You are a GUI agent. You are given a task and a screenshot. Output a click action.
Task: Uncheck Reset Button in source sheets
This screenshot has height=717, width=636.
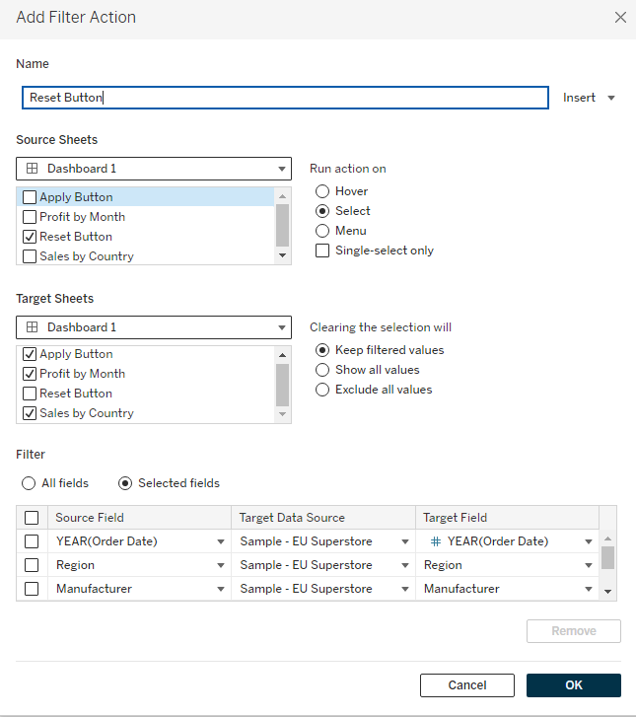pos(30,237)
